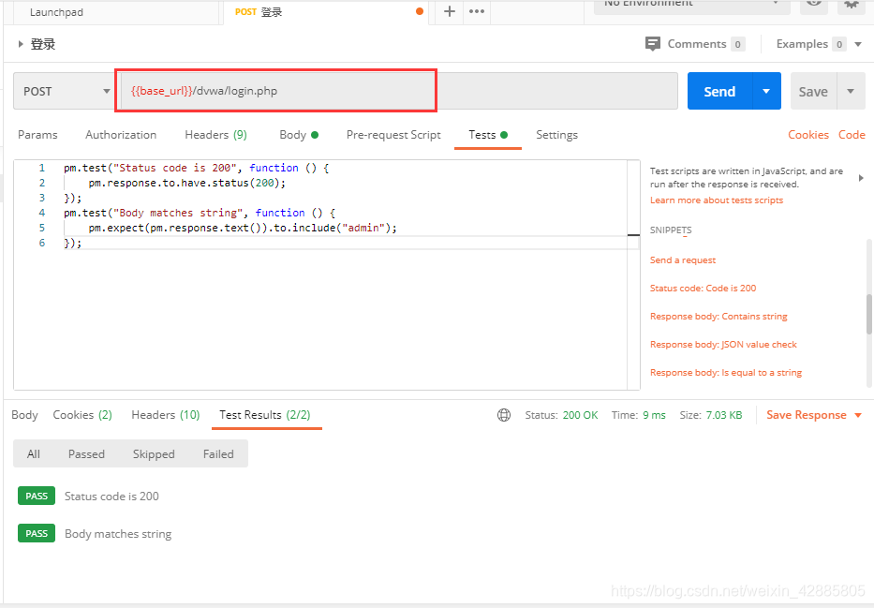Filter test results by Passed

click(86, 454)
